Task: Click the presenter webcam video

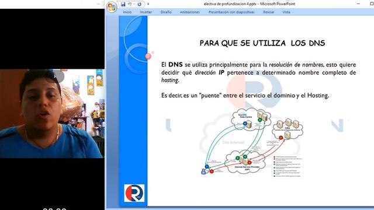Action: (52, 114)
